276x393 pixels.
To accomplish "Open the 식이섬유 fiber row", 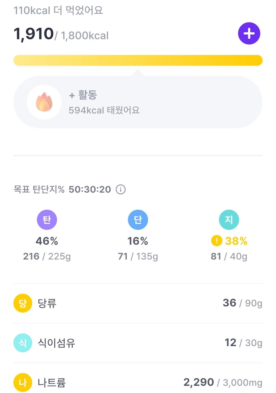I will (x=138, y=343).
